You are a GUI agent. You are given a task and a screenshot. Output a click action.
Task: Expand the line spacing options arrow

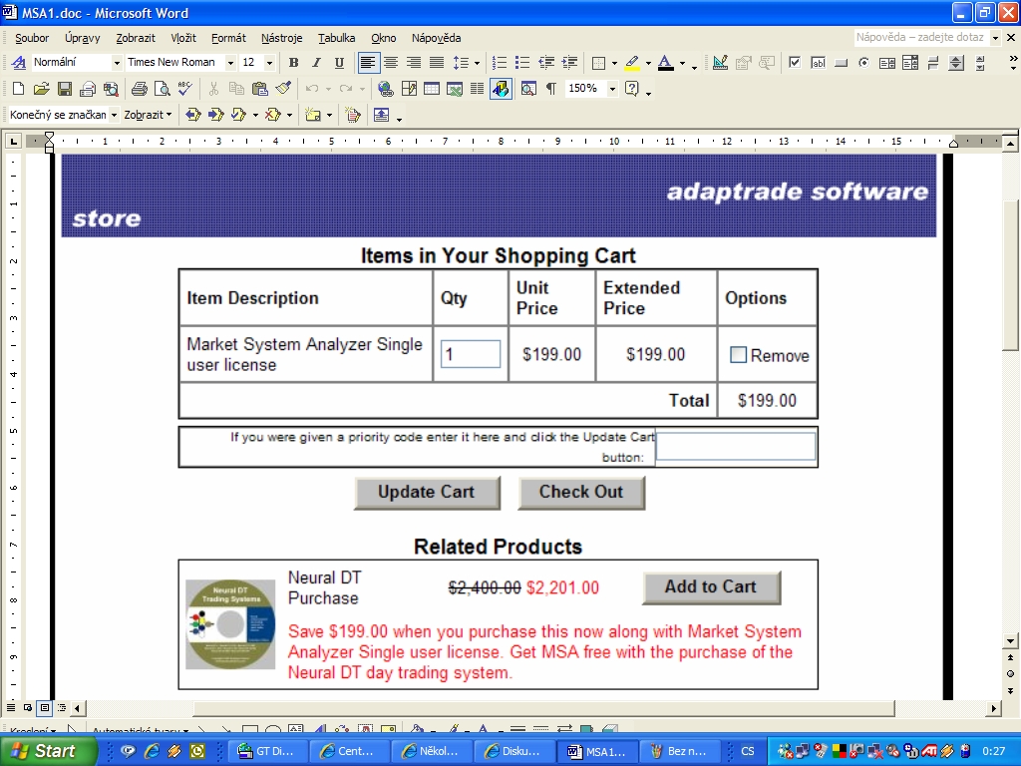click(x=477, y=63)
